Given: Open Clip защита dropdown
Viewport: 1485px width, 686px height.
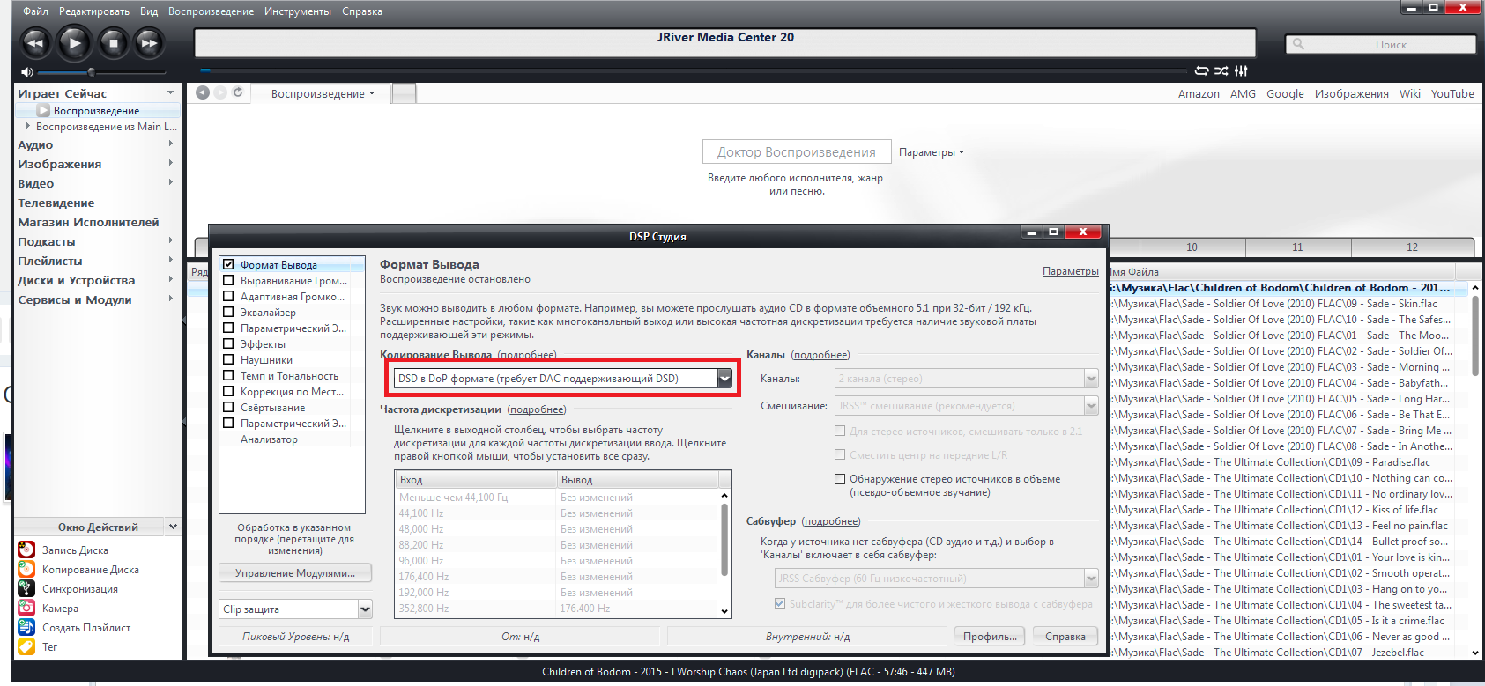Looking at the screenshot, I should coord(365,609).
